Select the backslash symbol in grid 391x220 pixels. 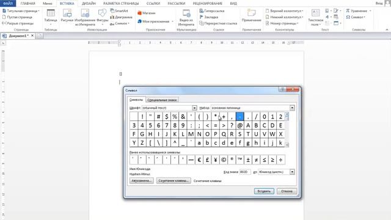point(158,143)
